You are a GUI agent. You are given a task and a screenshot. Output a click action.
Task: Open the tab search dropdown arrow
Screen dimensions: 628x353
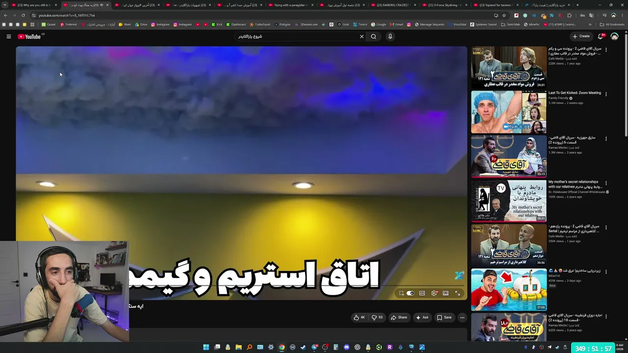[5, 5]
